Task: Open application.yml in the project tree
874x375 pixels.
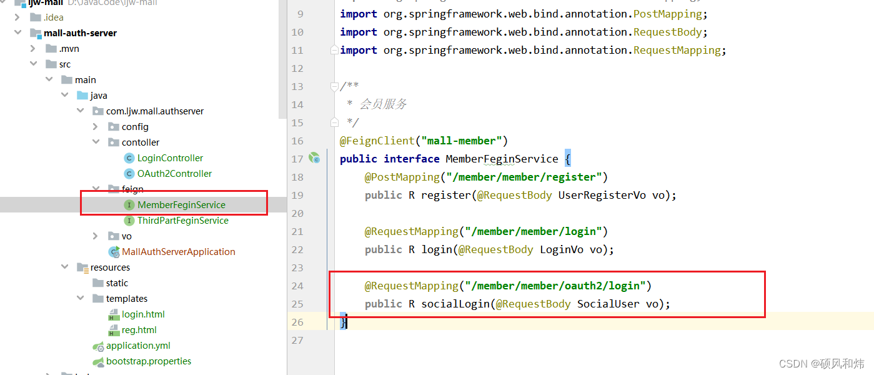Action: (x=138, y=346)
